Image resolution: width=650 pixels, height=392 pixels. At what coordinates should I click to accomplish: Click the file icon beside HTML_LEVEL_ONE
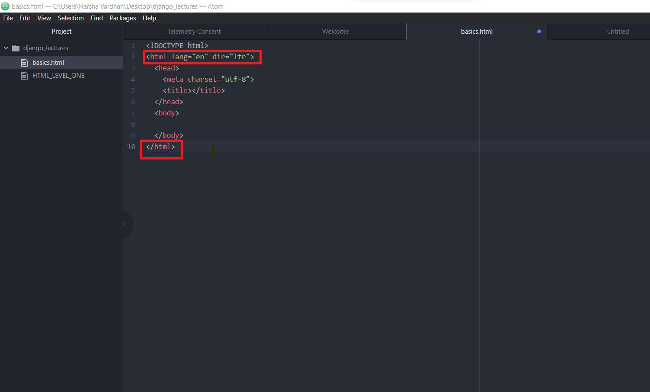pos(25,76)
